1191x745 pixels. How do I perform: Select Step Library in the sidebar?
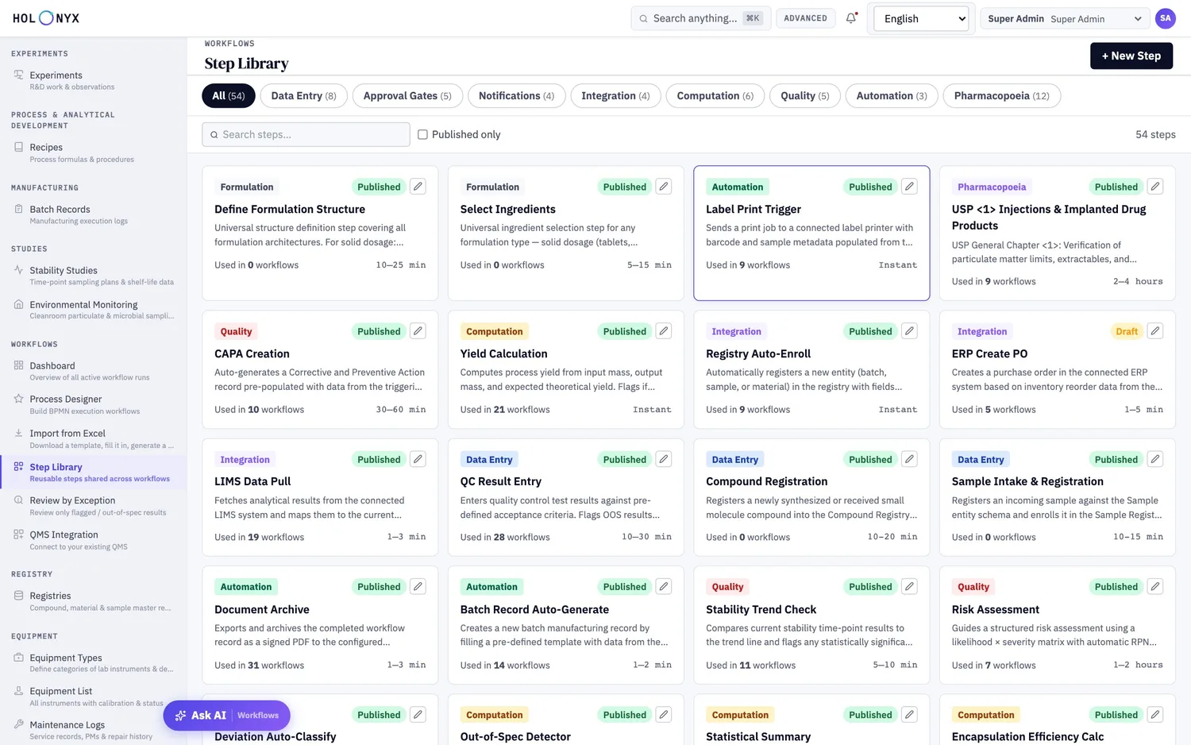tap(94, 473)
